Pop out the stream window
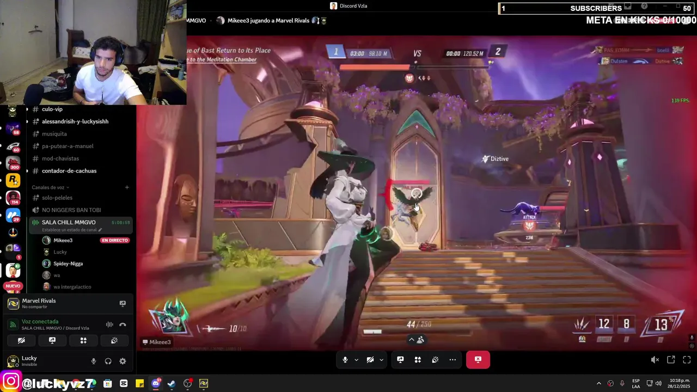This screenshot has width=697, height=392. pyautogui.click(x=671, y=360)
